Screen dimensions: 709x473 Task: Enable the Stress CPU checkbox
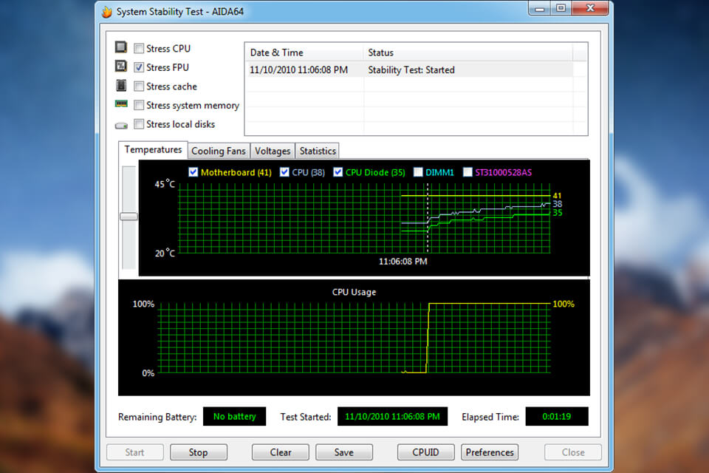pos(139,47)
